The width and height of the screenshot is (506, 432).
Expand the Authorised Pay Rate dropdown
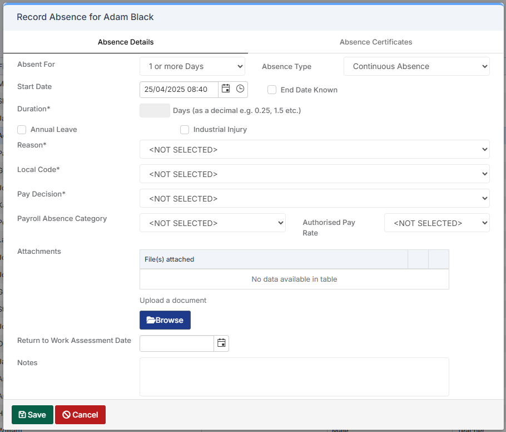tap(437, 223)
